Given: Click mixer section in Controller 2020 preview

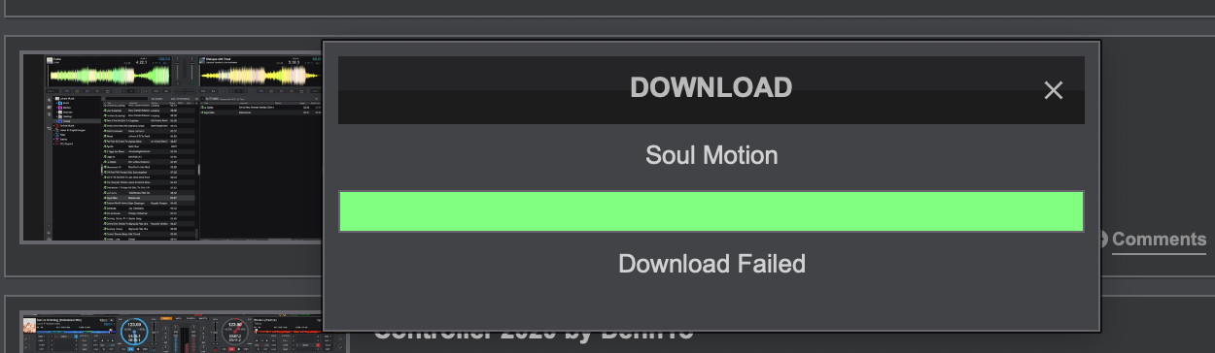Looking at the screenshot, I should point(183,336).
